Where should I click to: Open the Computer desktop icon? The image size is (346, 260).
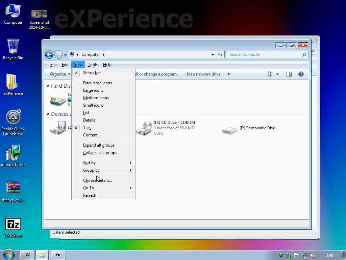tap(13, 14)
